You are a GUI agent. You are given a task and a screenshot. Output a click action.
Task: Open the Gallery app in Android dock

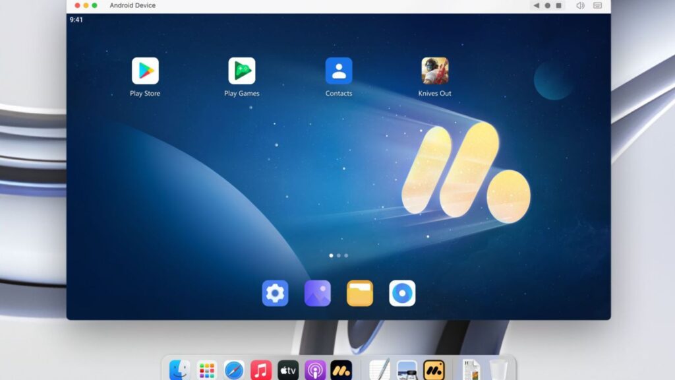click(x=318, y=294)
